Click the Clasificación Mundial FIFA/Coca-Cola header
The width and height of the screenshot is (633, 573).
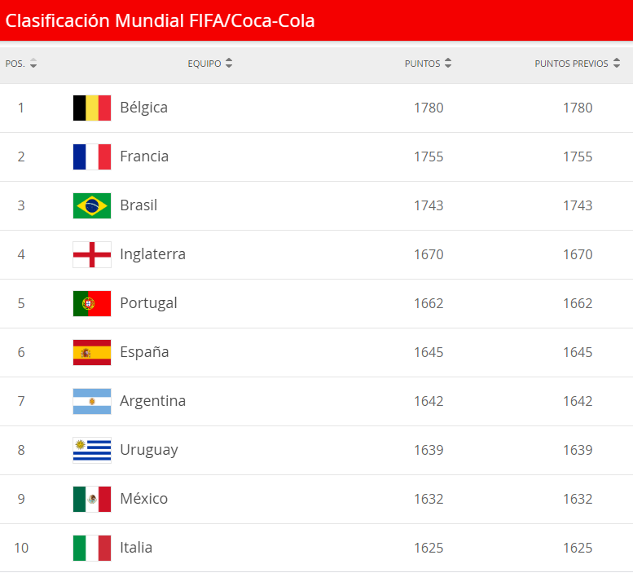(x=160, y=20)
